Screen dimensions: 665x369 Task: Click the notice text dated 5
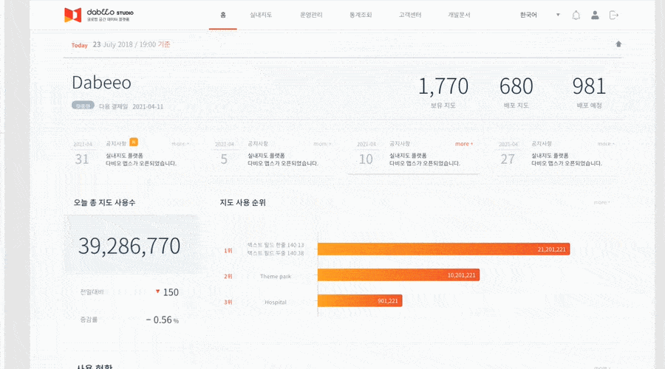tap(283, 159)
